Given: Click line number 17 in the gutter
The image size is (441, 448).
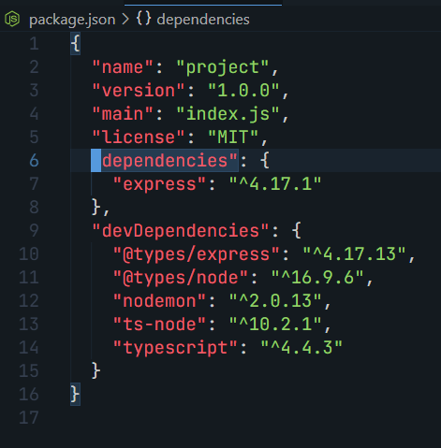Looking at the screenshot, I should pos(29,418).
